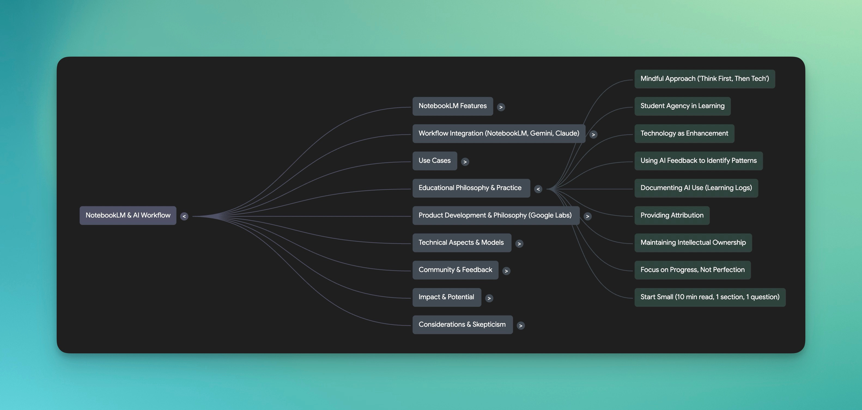
Task: Expand Product Development & Philosophy branch
Action: pyautogui.click(x=587, y=216)
